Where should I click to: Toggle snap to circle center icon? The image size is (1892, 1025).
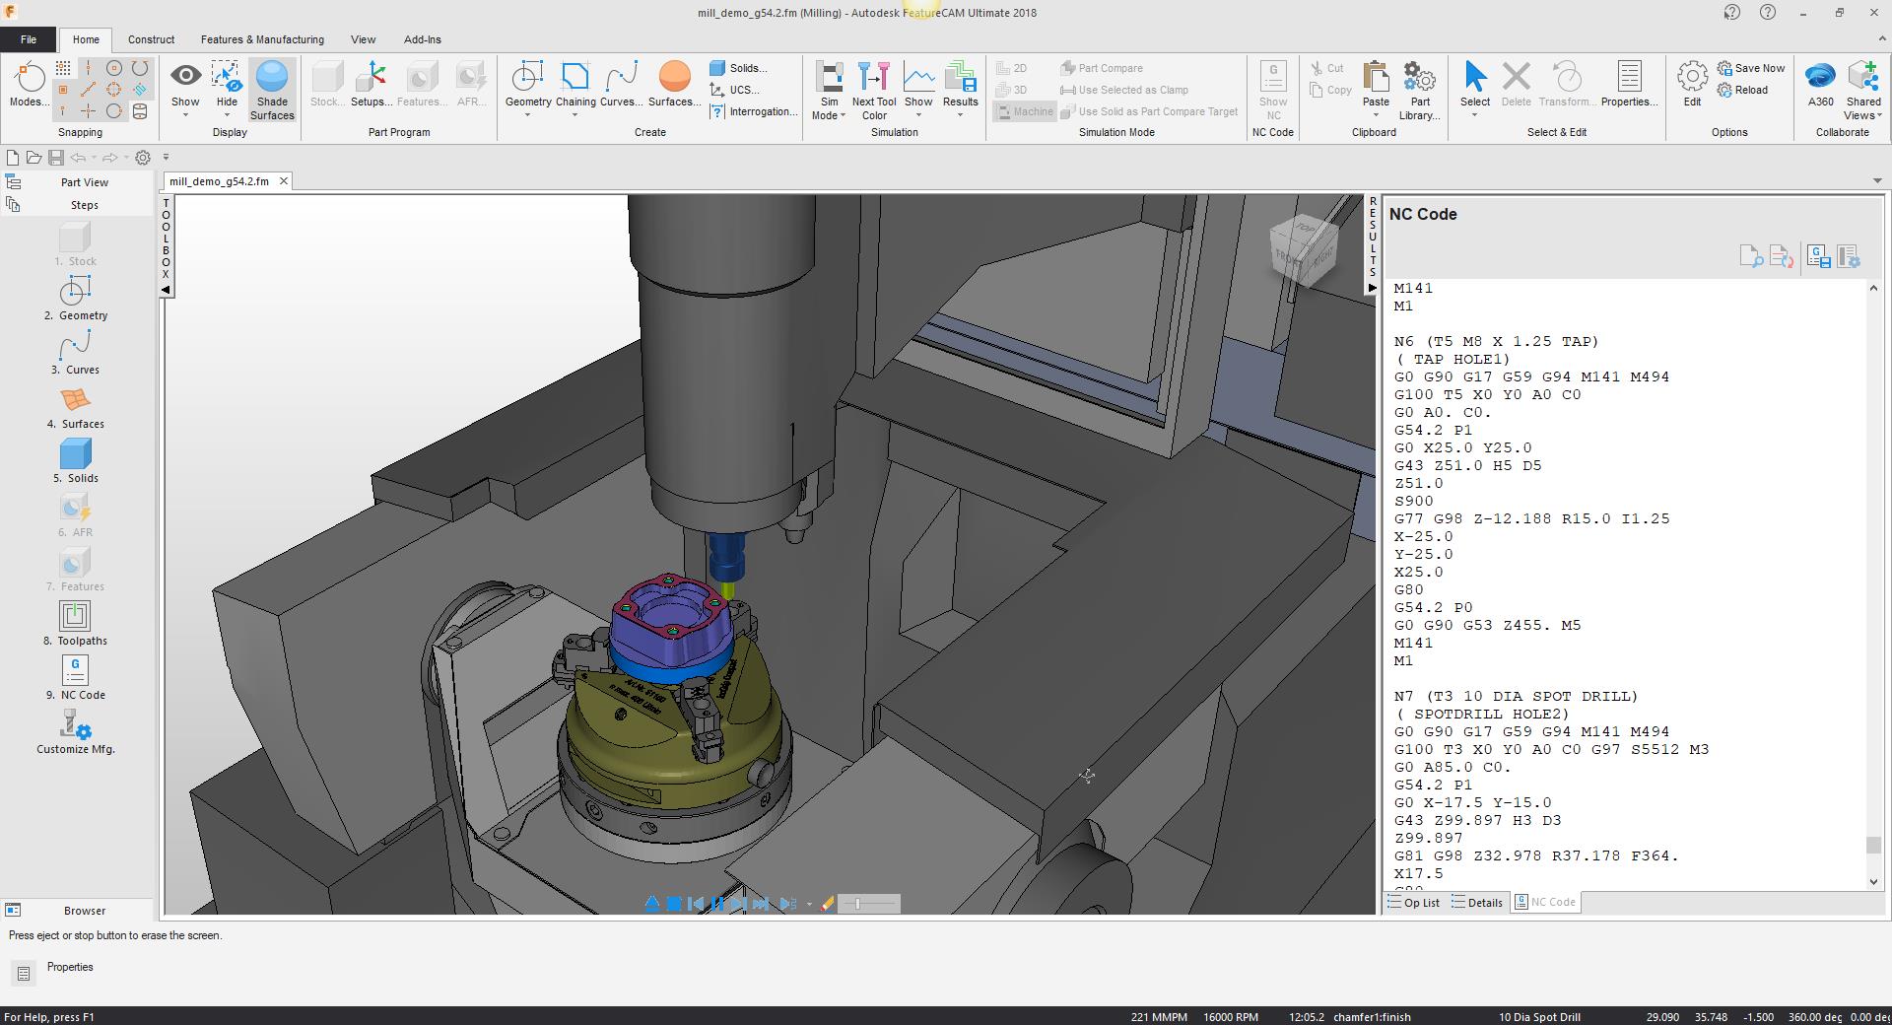pyautogui.click(x=114, y=68)
